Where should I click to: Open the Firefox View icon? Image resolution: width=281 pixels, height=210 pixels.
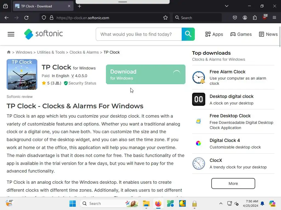[x=5, y=6]
